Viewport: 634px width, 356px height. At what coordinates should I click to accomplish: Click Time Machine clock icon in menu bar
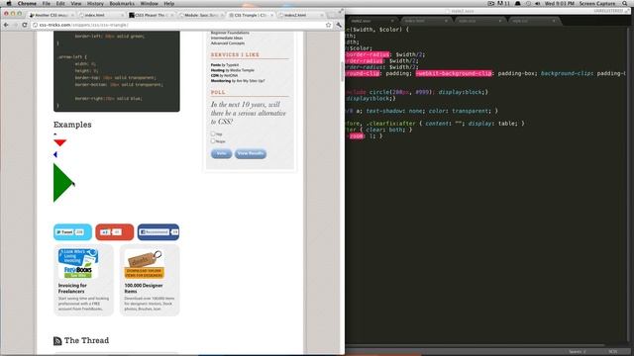pyautogui.click(x=528, y=3)
